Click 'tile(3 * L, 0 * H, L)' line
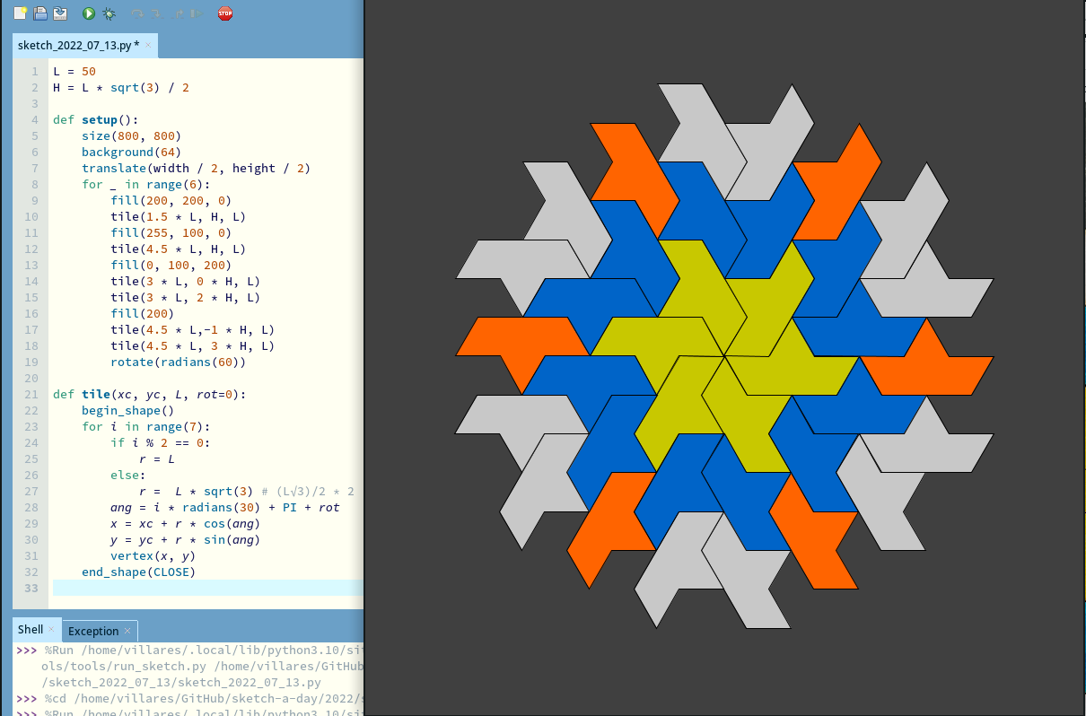This screenshot has width=1086, height=716. coord(186,281)
